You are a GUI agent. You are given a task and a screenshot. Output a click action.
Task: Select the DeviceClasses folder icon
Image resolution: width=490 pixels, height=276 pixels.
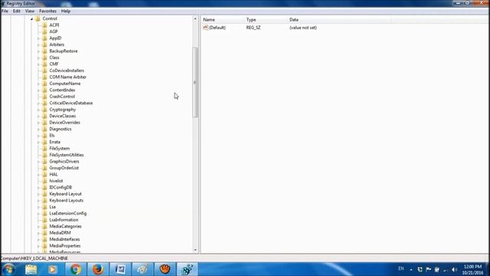[44, 116]
